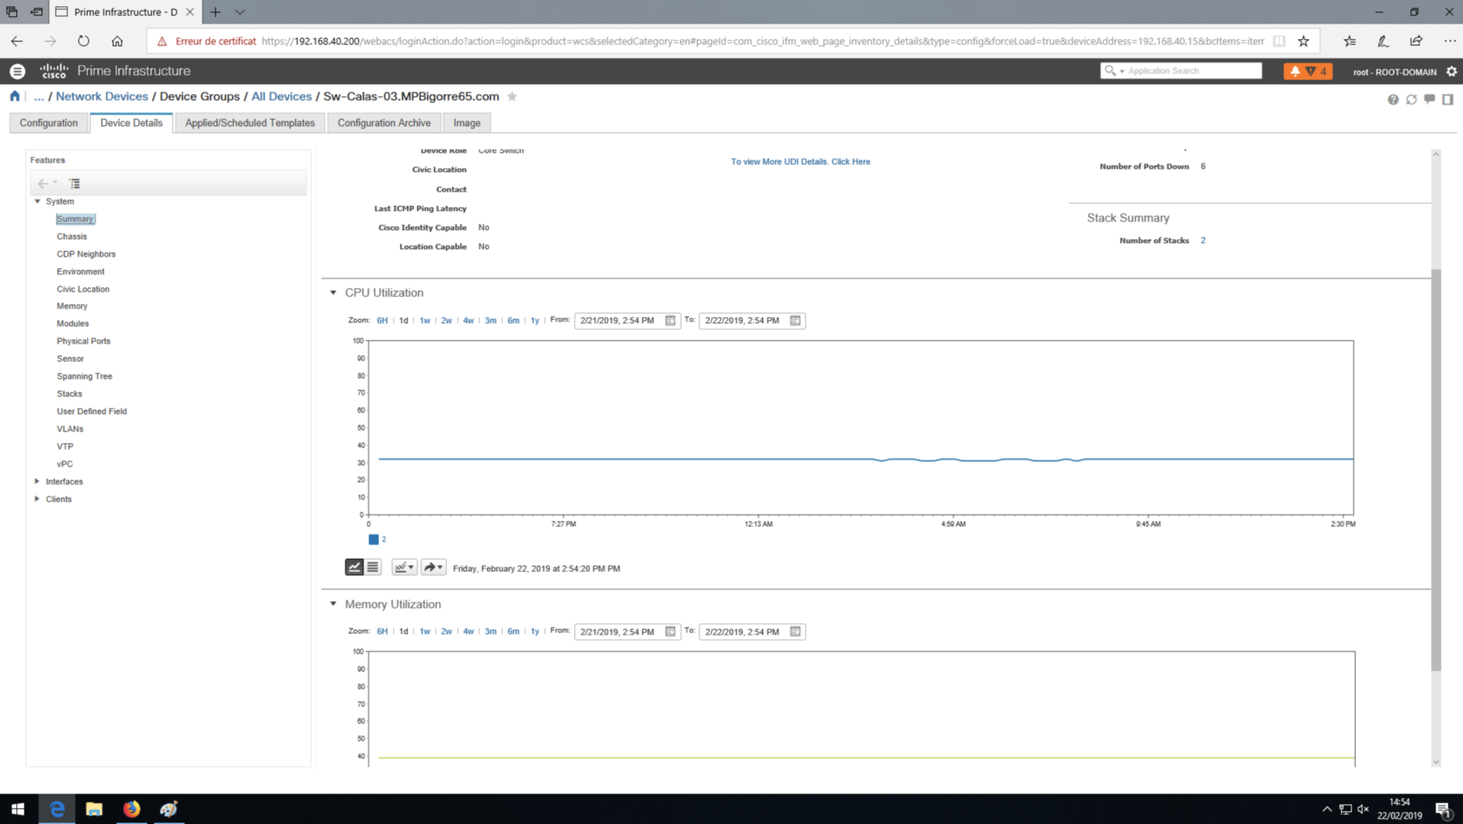The height and width of the screenshot is (824, 1463).
Task: Open Memory From date calendar picker
Action: click(670, 632)
